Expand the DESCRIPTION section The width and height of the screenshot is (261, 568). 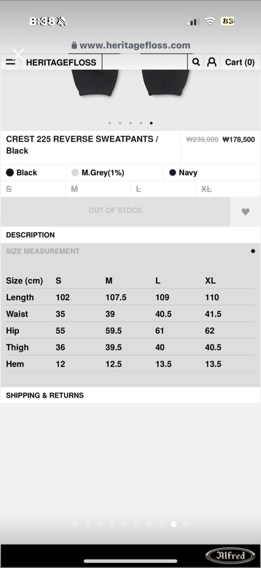tap(30, 235)
